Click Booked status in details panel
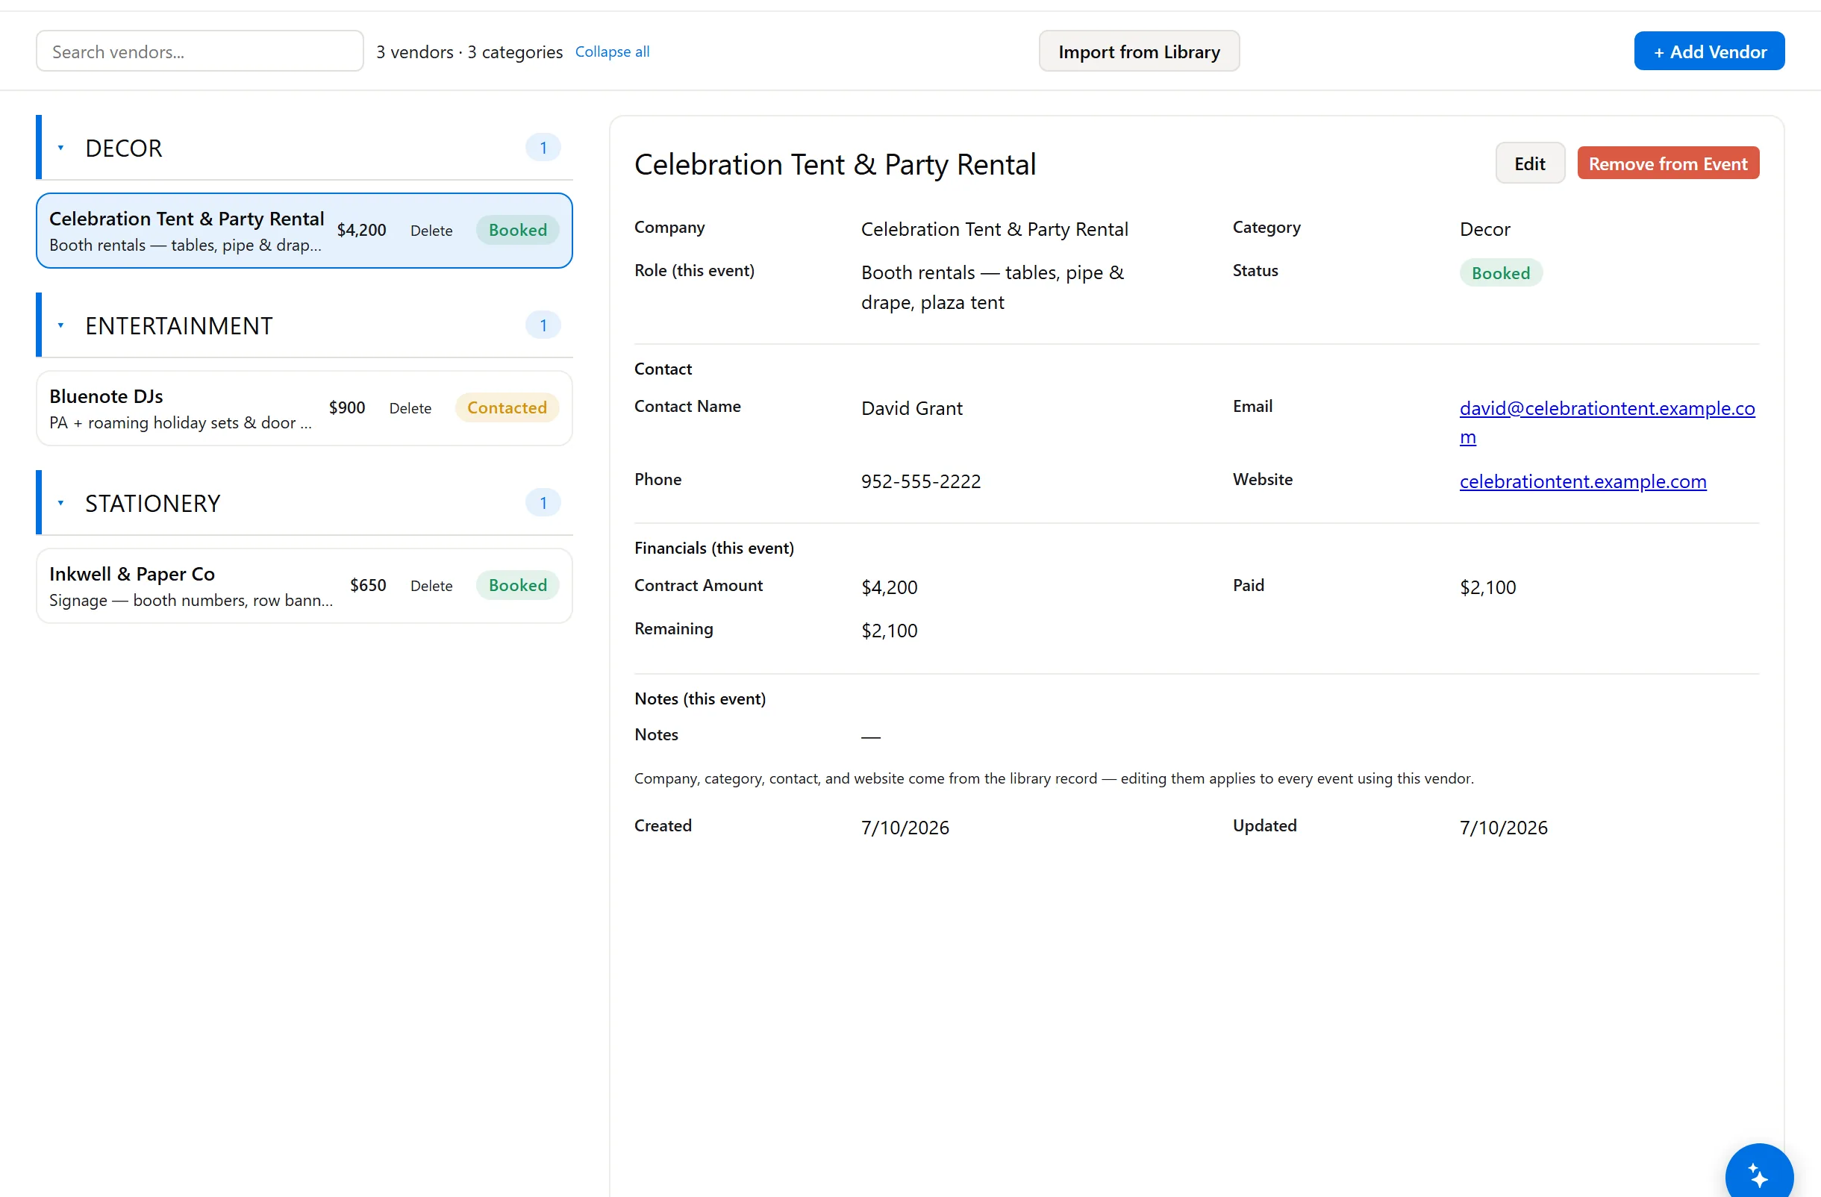The width and height of the screenshot is (1821, 1197). [1500, 273]
